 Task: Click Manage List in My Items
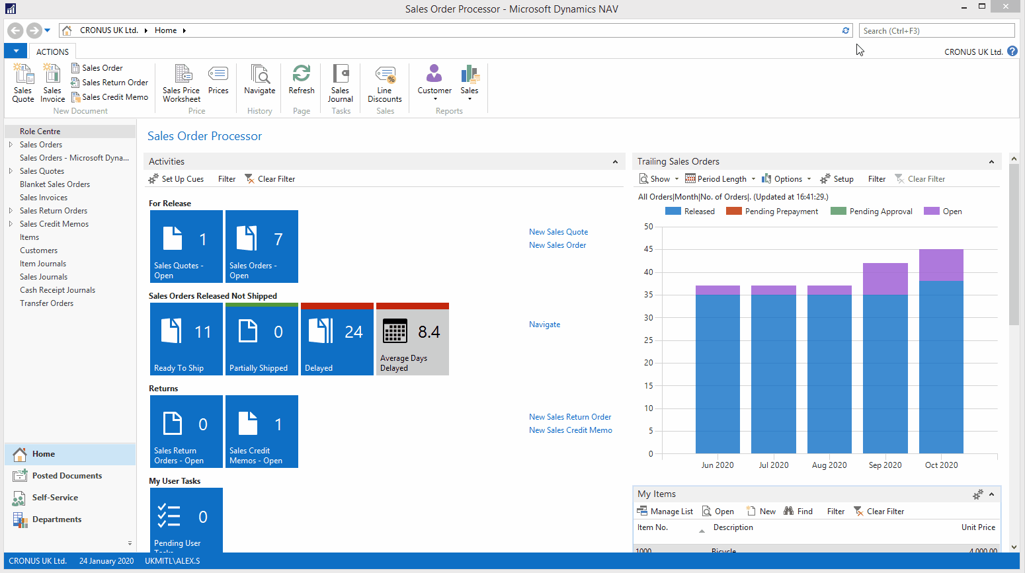(665, 512)
